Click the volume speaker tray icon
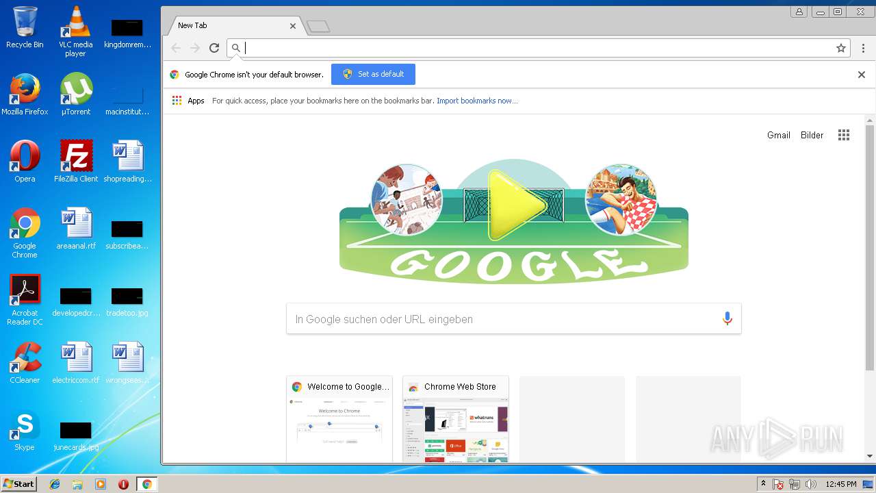The width and height of the screenshot is (876, 493). [x=811, y=484]
